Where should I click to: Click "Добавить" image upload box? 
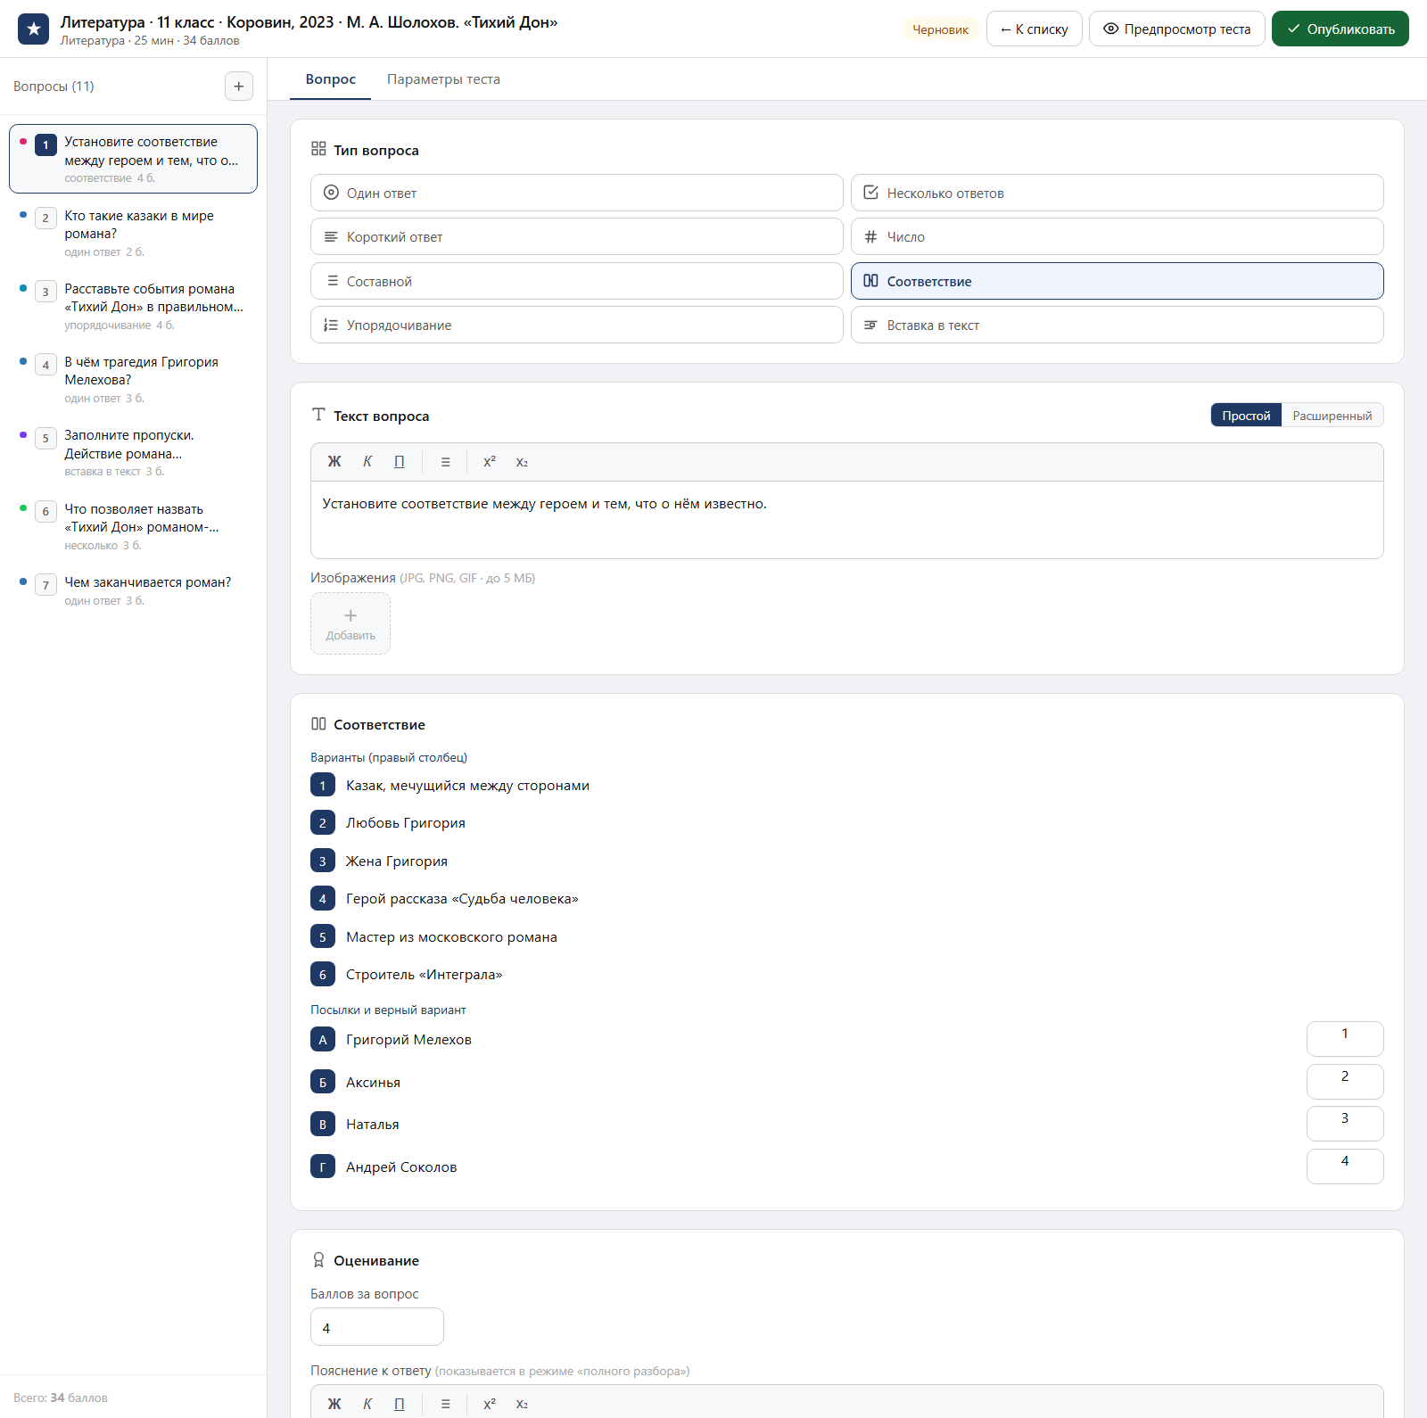(x=351, y=623)
